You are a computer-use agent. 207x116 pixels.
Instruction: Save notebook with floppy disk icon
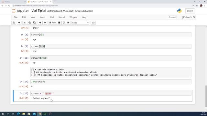coord(14,23)
